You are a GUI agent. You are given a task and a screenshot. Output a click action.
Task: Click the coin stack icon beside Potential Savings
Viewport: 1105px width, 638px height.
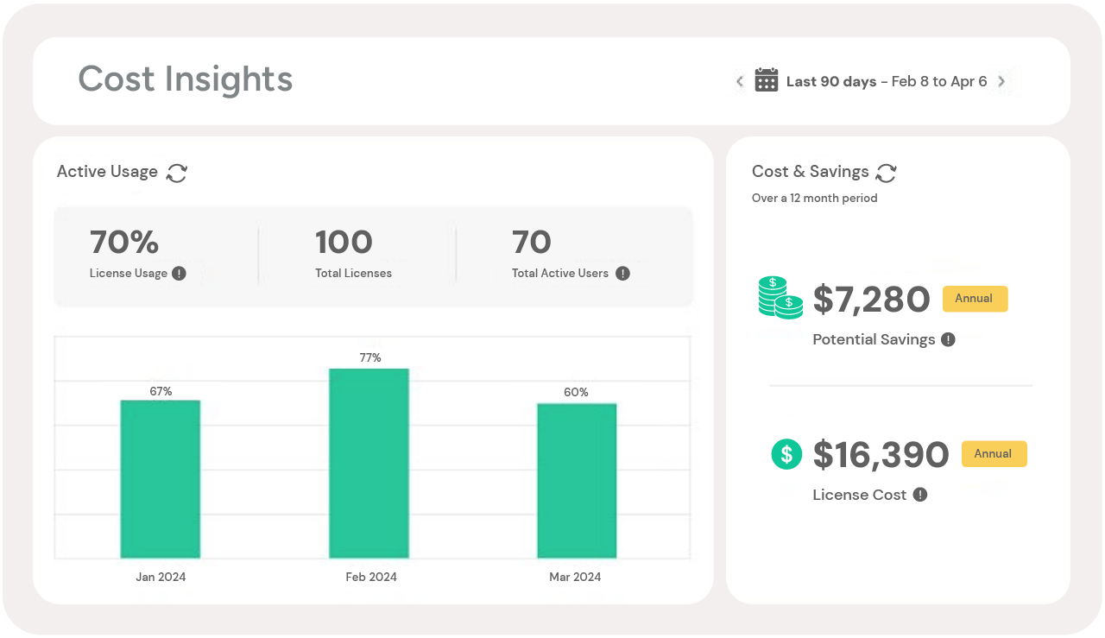(x=780, y=298)
